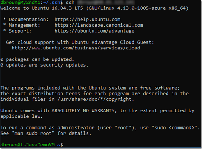The image size is (202, 149).
Task: Click the '0 updates are security updates' line
Action: tap(44, 65)
